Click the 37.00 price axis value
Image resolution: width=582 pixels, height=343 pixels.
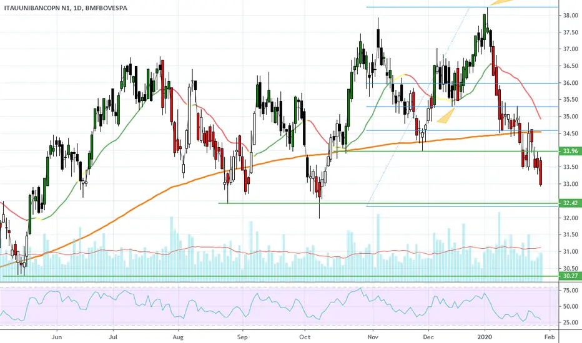point(570,49)
